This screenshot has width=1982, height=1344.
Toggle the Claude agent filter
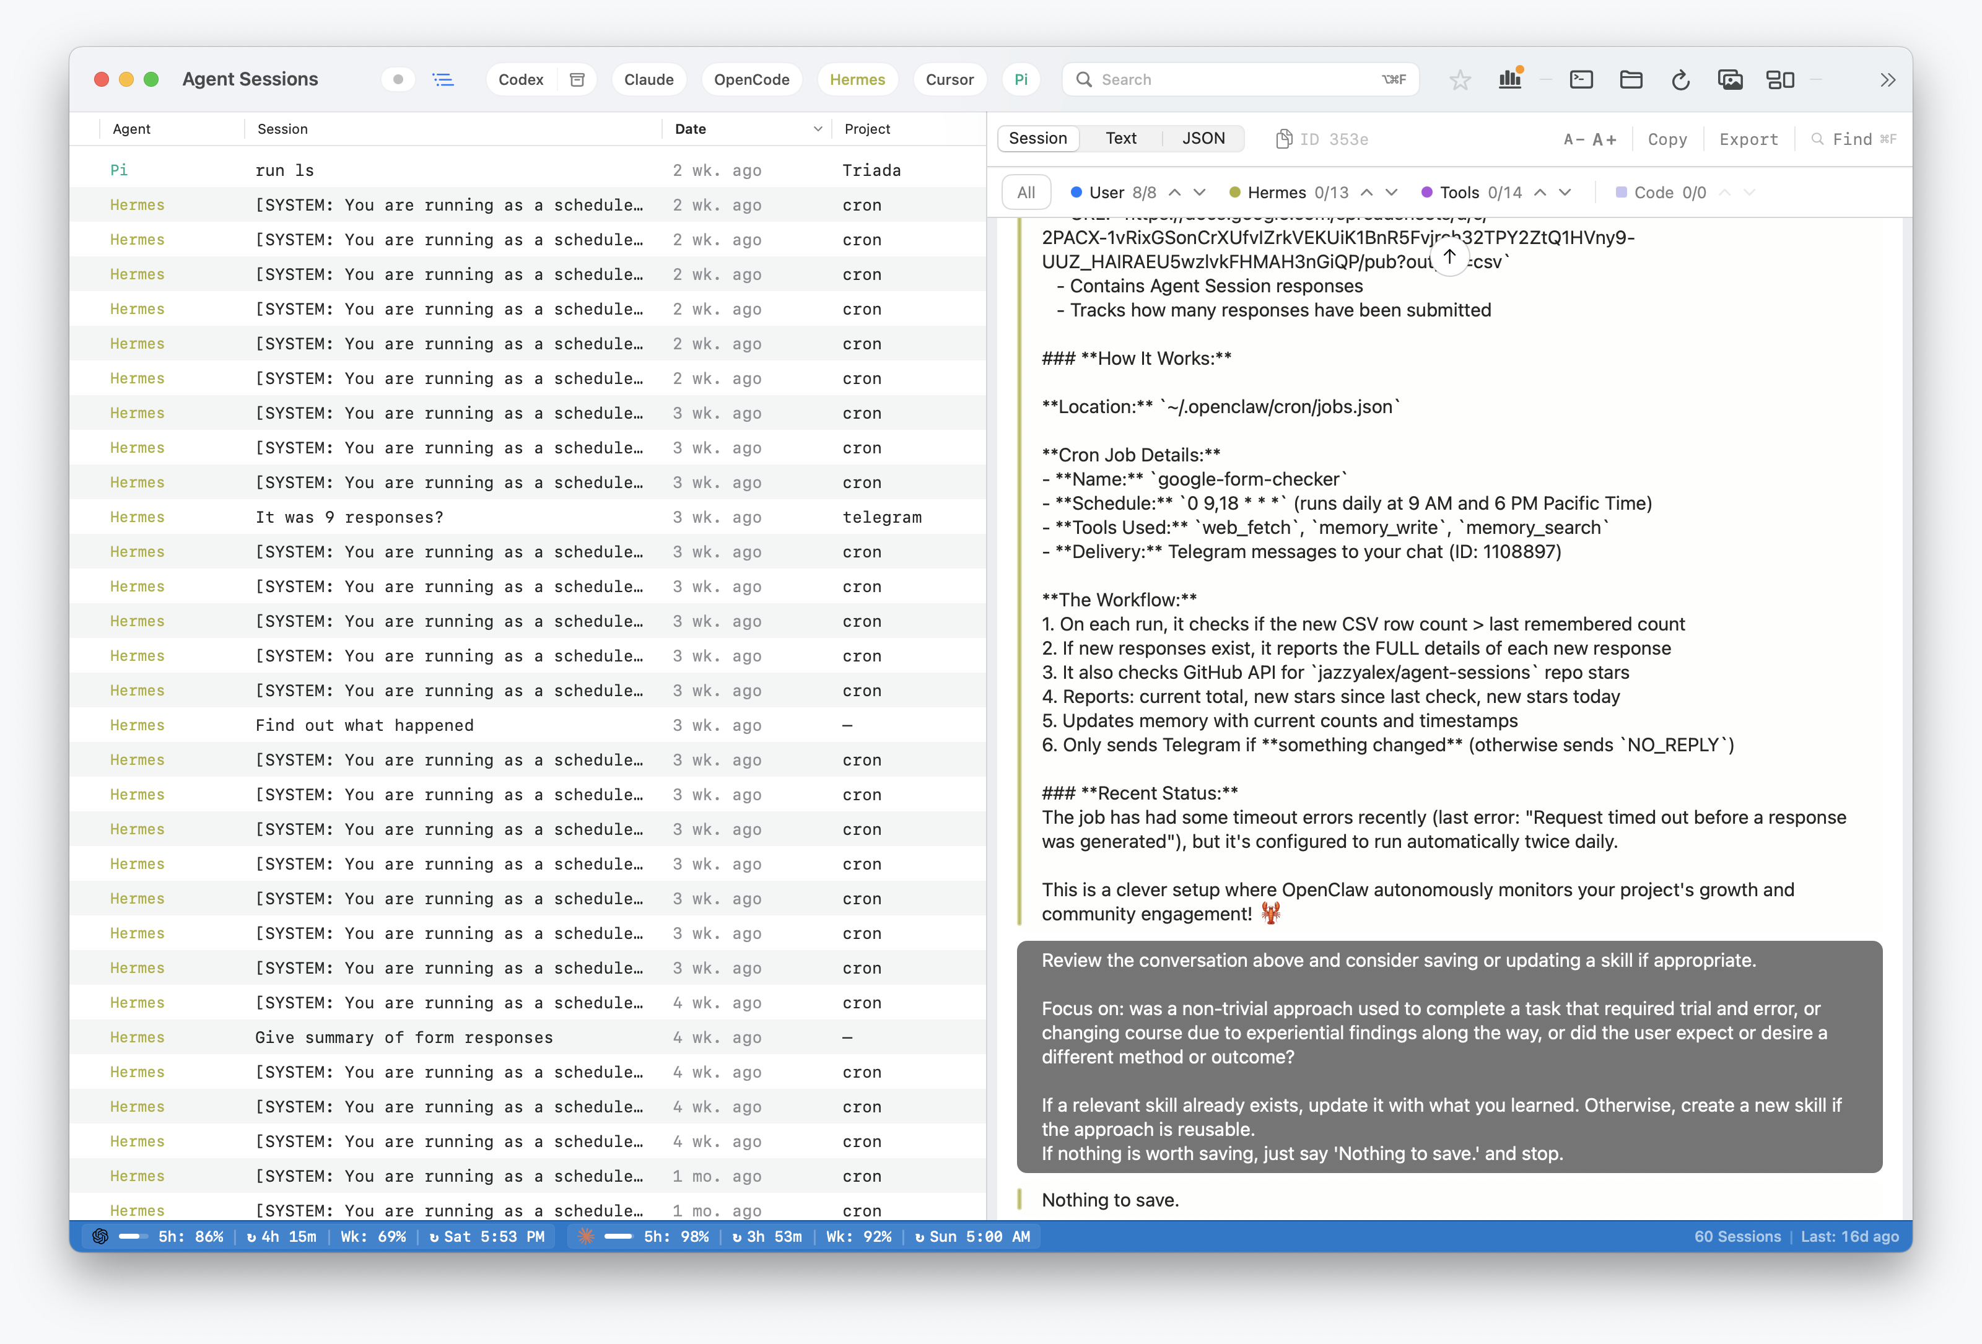(648, 79)
